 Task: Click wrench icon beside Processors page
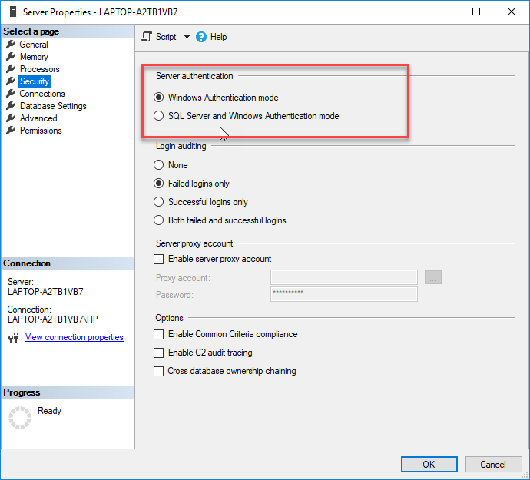pos(11,69)
